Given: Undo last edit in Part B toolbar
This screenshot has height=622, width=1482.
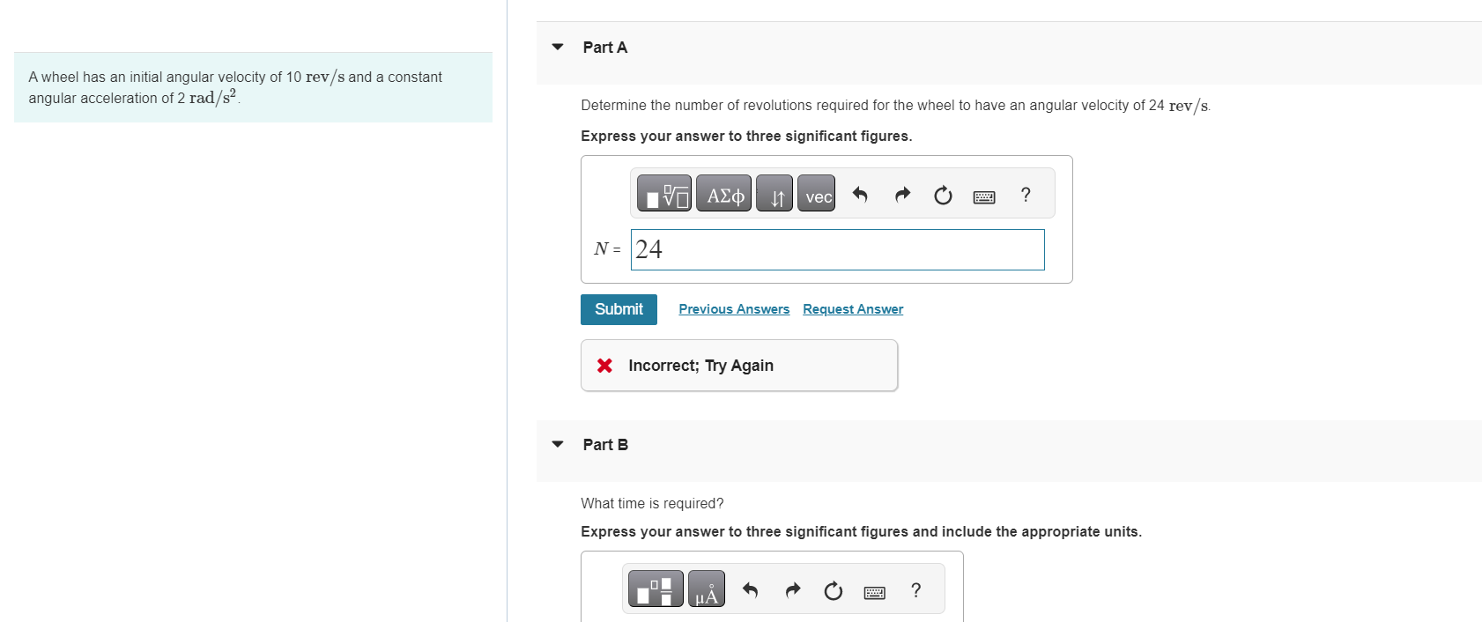Looking at the screenshot, I should coord(751,590).
